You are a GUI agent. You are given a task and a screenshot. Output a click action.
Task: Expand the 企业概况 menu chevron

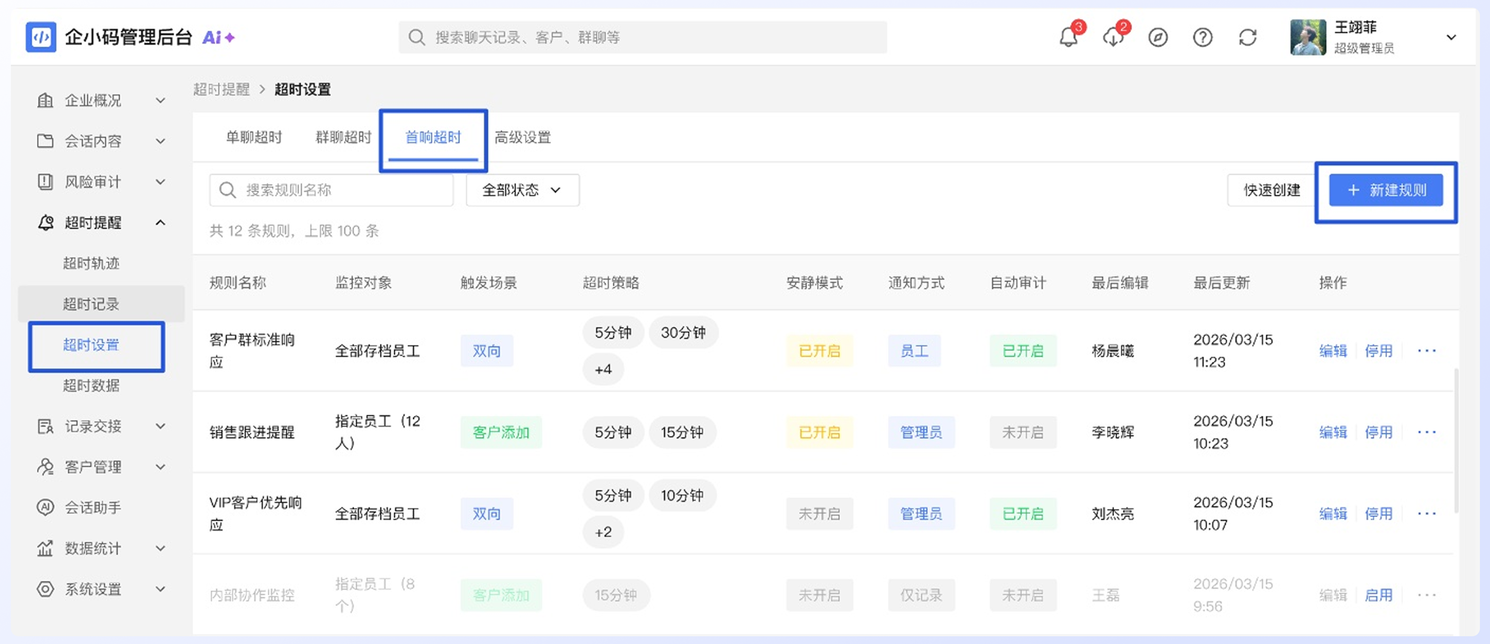[x=160, y=100]
